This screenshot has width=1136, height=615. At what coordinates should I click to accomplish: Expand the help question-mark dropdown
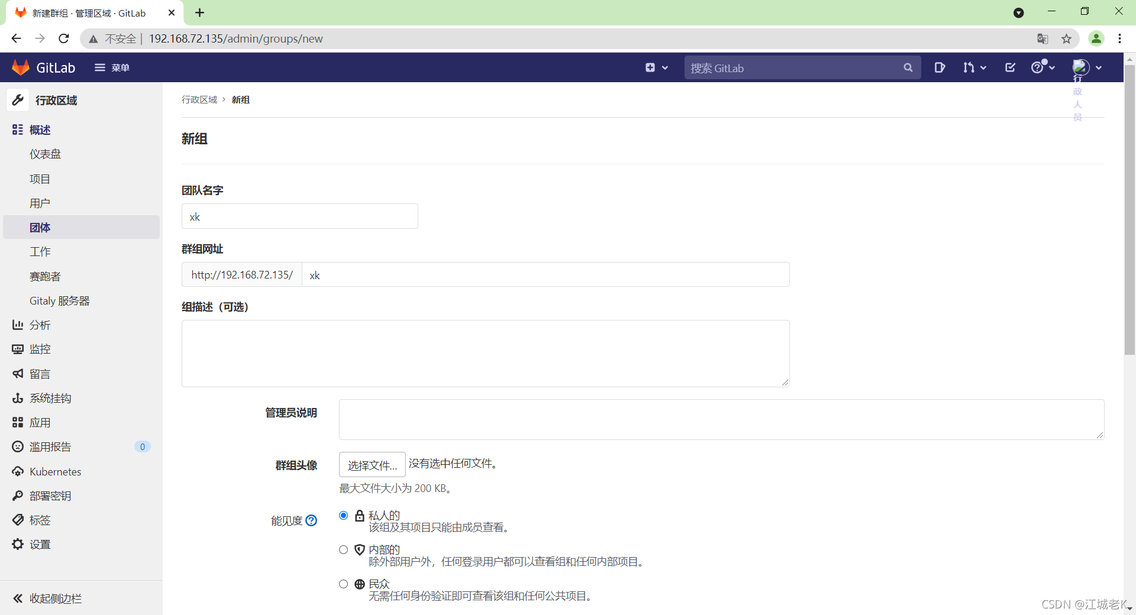click(1043, 67)
